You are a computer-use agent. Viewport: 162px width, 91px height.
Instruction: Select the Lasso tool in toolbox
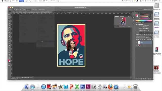coord(9,19)
